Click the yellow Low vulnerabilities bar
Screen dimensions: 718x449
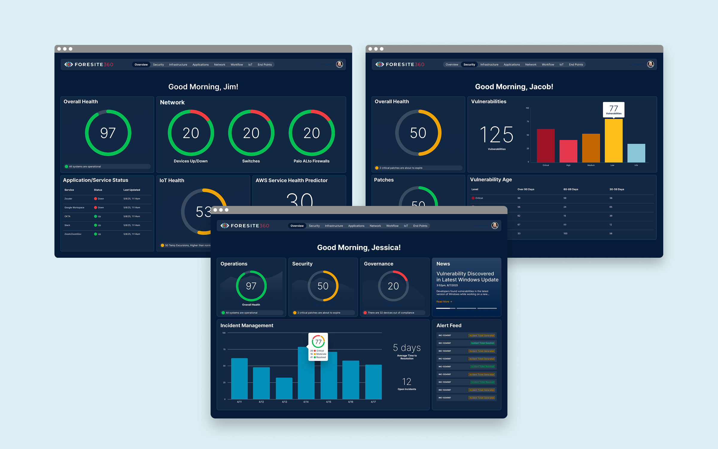614,141
